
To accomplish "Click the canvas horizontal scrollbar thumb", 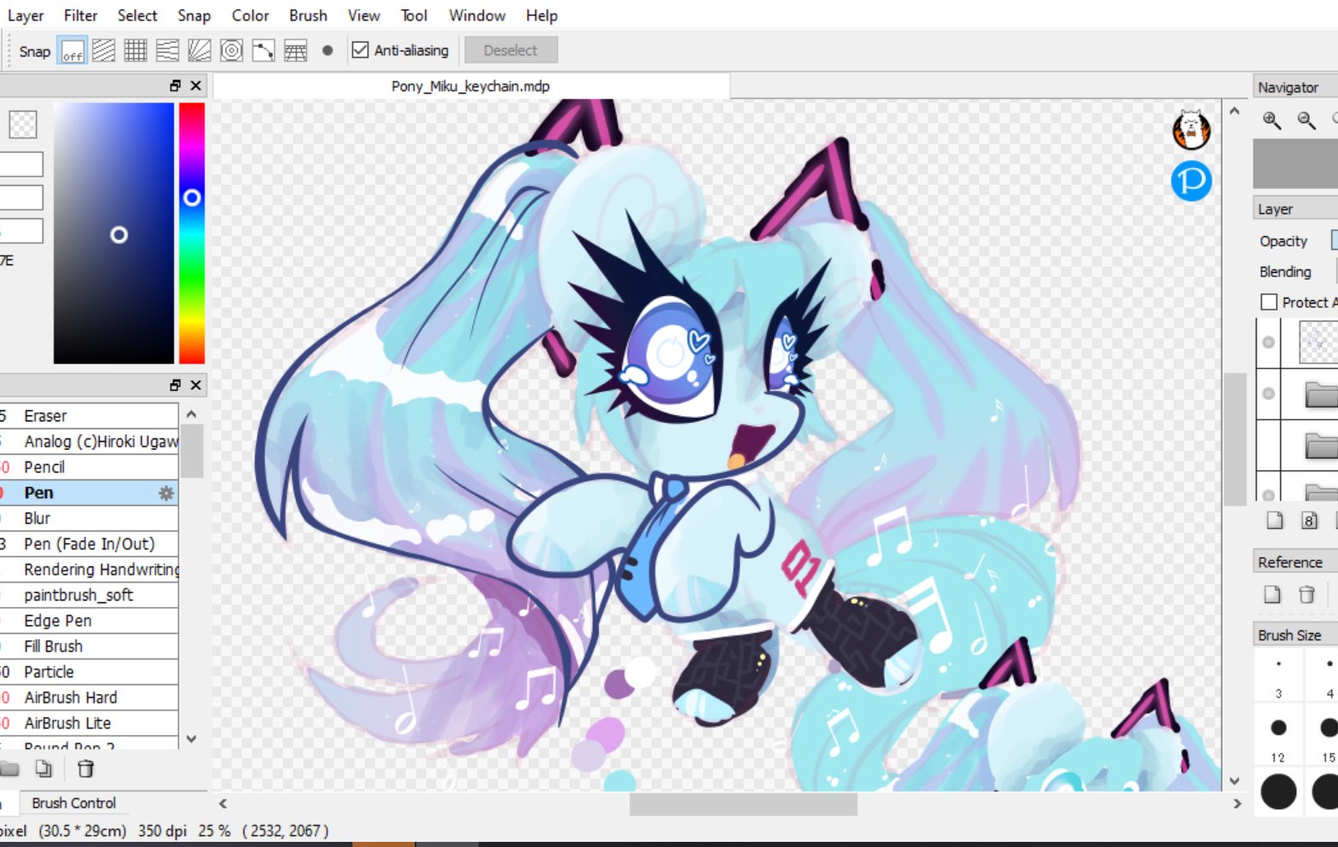I will tap(743, 803).
